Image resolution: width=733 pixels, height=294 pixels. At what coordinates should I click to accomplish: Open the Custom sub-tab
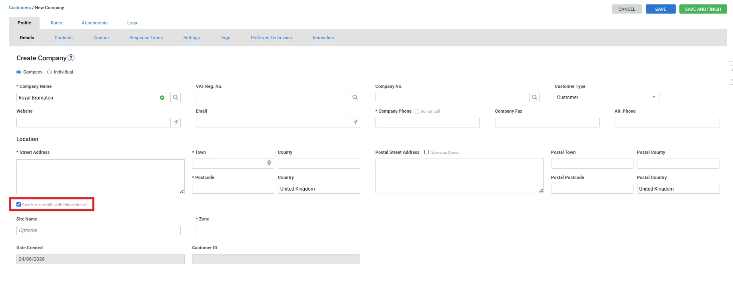[101, 38]
